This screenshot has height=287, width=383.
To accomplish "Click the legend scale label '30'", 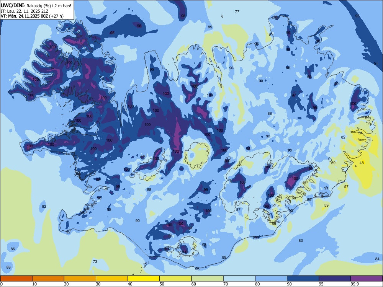I will click(x=98, y=284).
